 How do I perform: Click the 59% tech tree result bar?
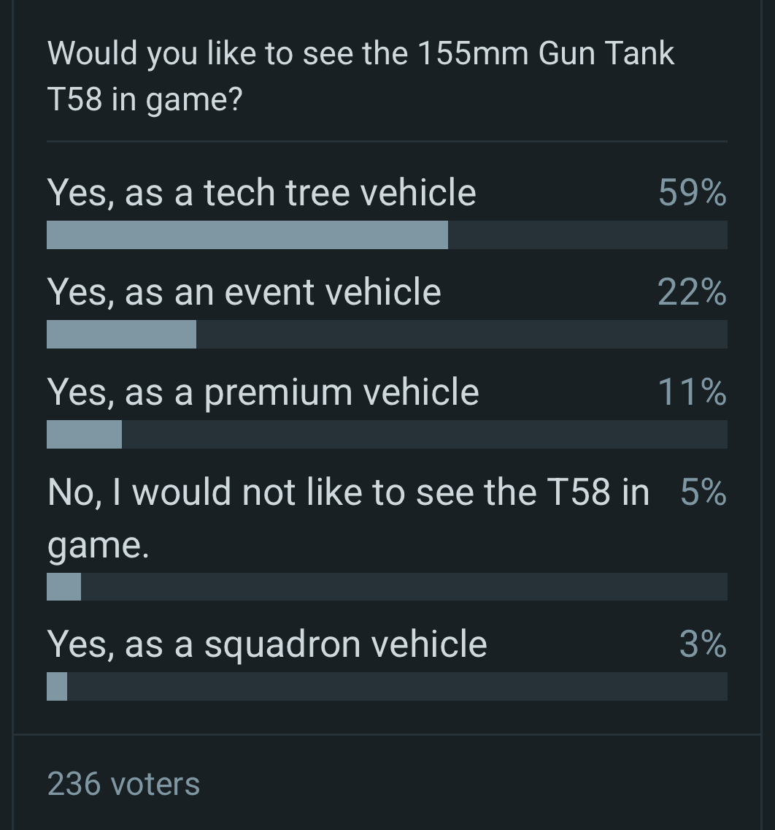[387, 235]
